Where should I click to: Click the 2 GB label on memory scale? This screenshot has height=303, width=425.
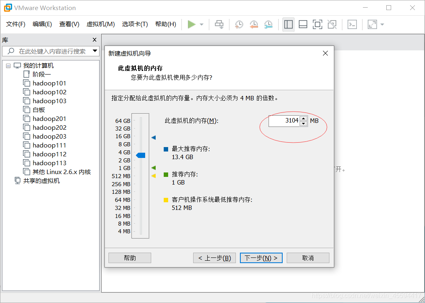[x=125, y=160]
